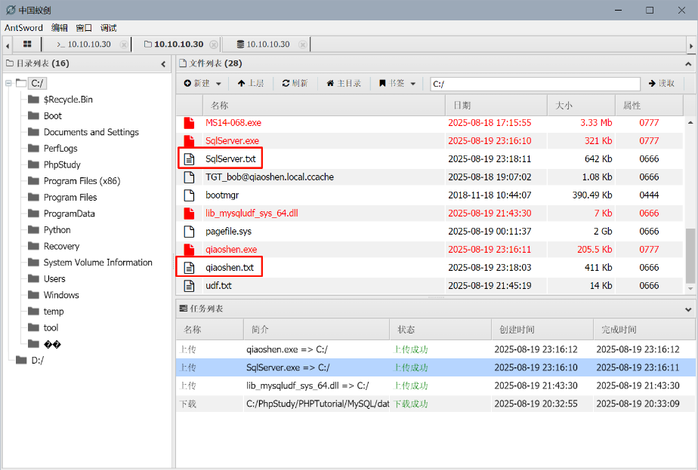Image resolution: width=698 pixels, height=470 pixels.
Task: Click the C:/ path input field
Action: point(534,84)
